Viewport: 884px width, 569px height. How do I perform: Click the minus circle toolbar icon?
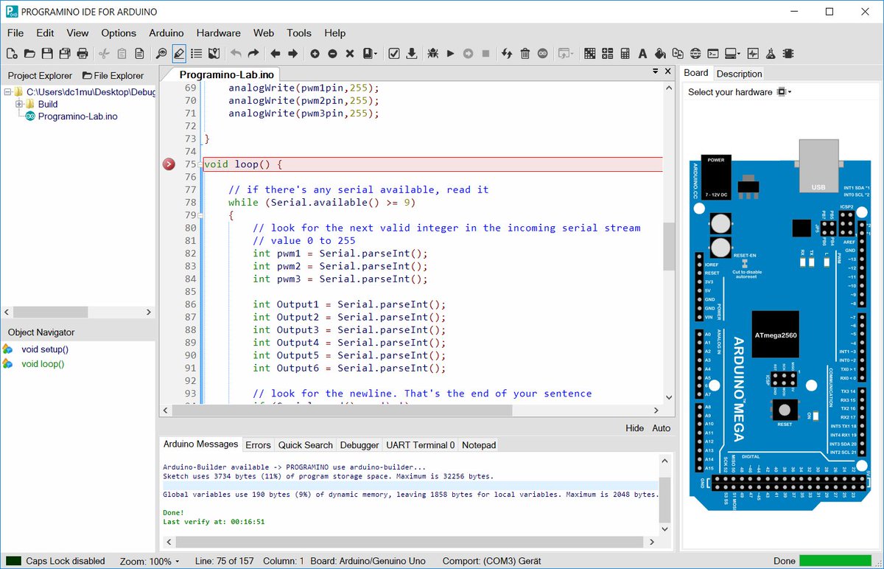(x=332, y=53)
